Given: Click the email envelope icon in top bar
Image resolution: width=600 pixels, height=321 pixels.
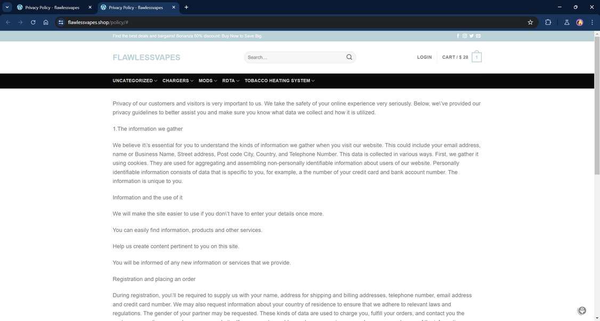Looking at the screenshot, I should 479,36.
